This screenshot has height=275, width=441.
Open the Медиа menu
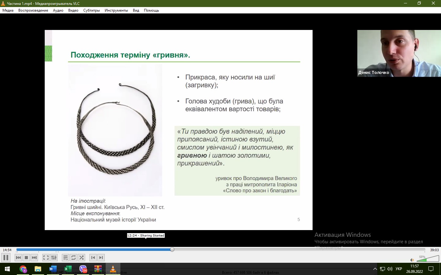click(x=8, y=10)
